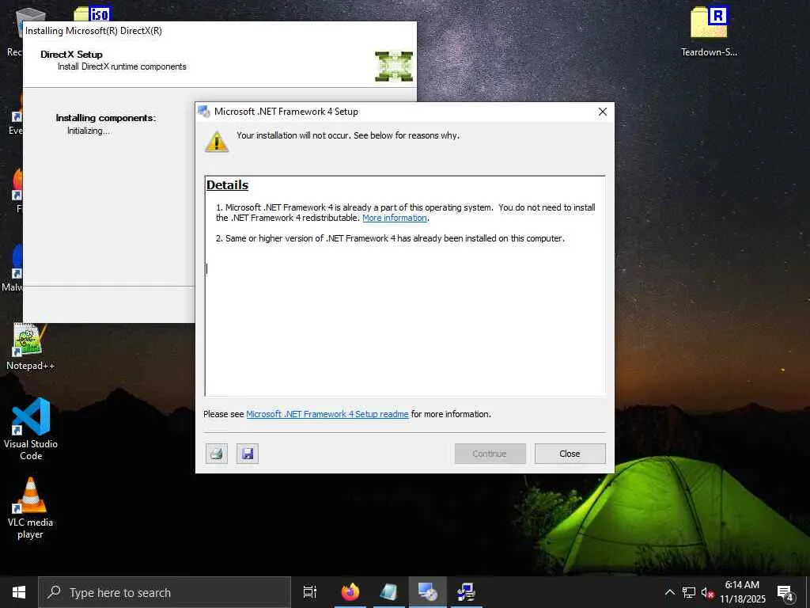Click the disabled Continue button
The height and width of the screenshot is (608, 810).
coord(490,454)
